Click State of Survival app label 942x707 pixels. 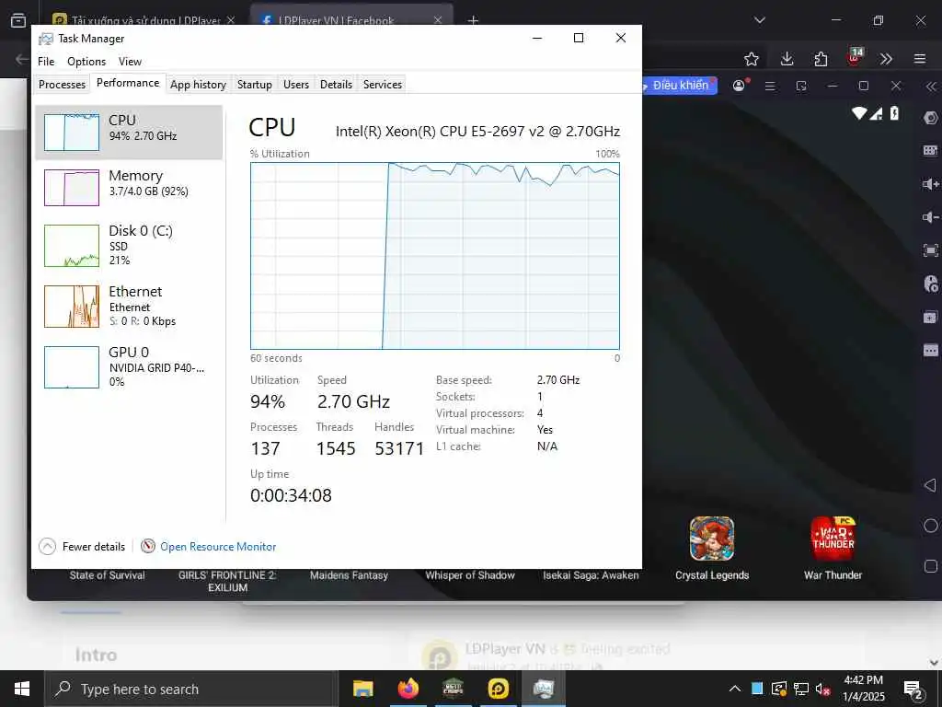107,575
